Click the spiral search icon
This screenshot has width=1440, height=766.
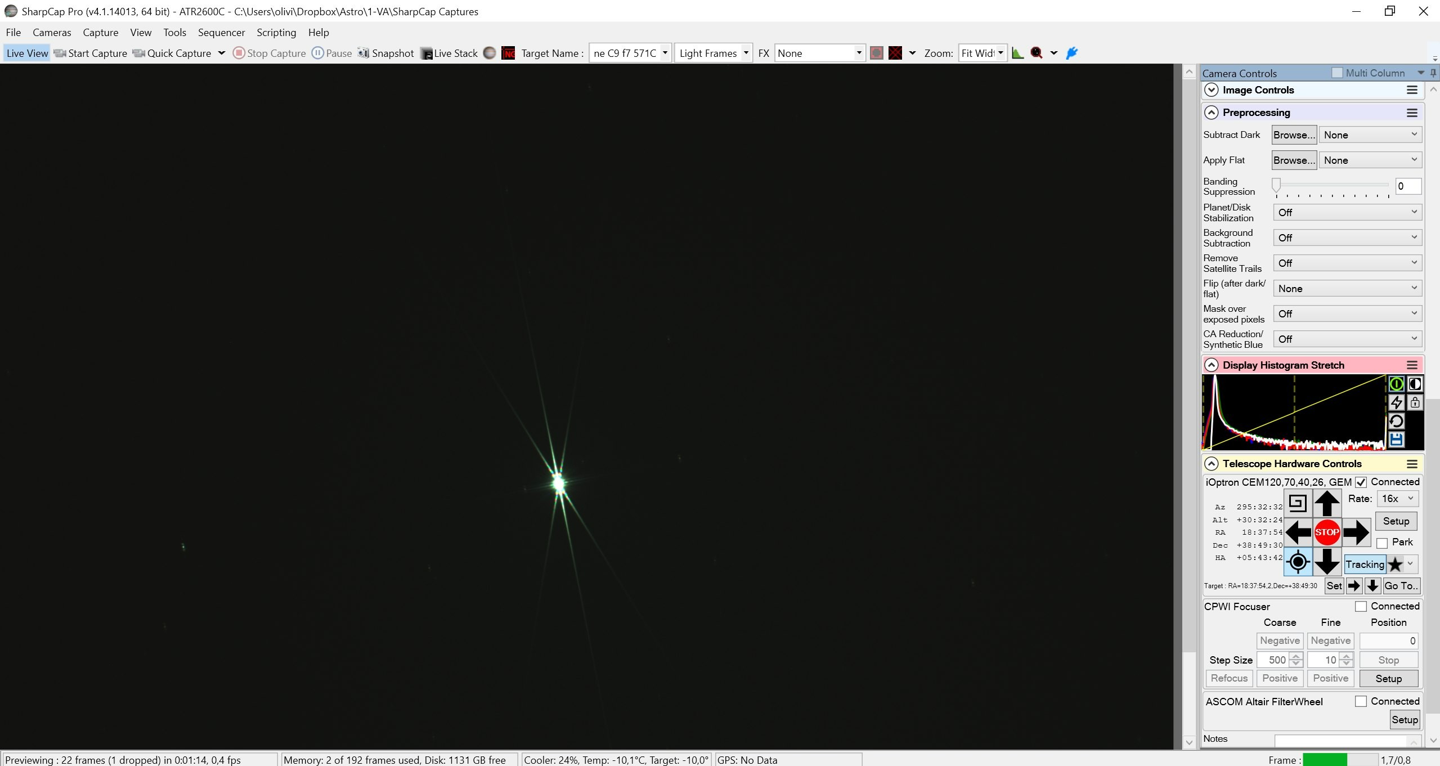1298,503
